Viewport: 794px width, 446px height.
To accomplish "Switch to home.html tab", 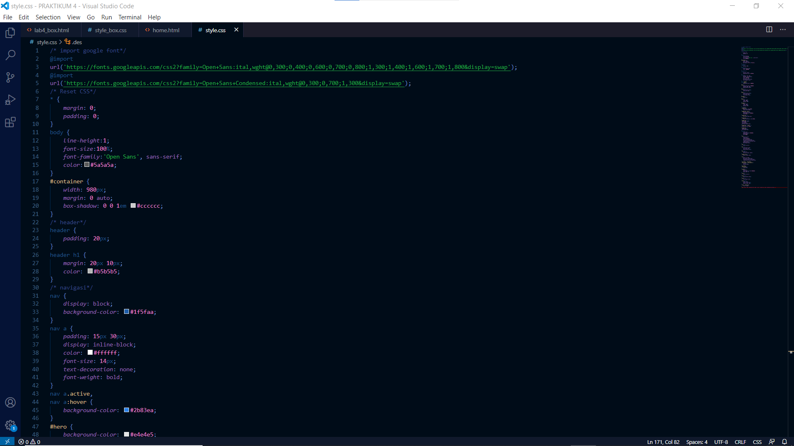I will pyautogui.click(x=165, y=30).
